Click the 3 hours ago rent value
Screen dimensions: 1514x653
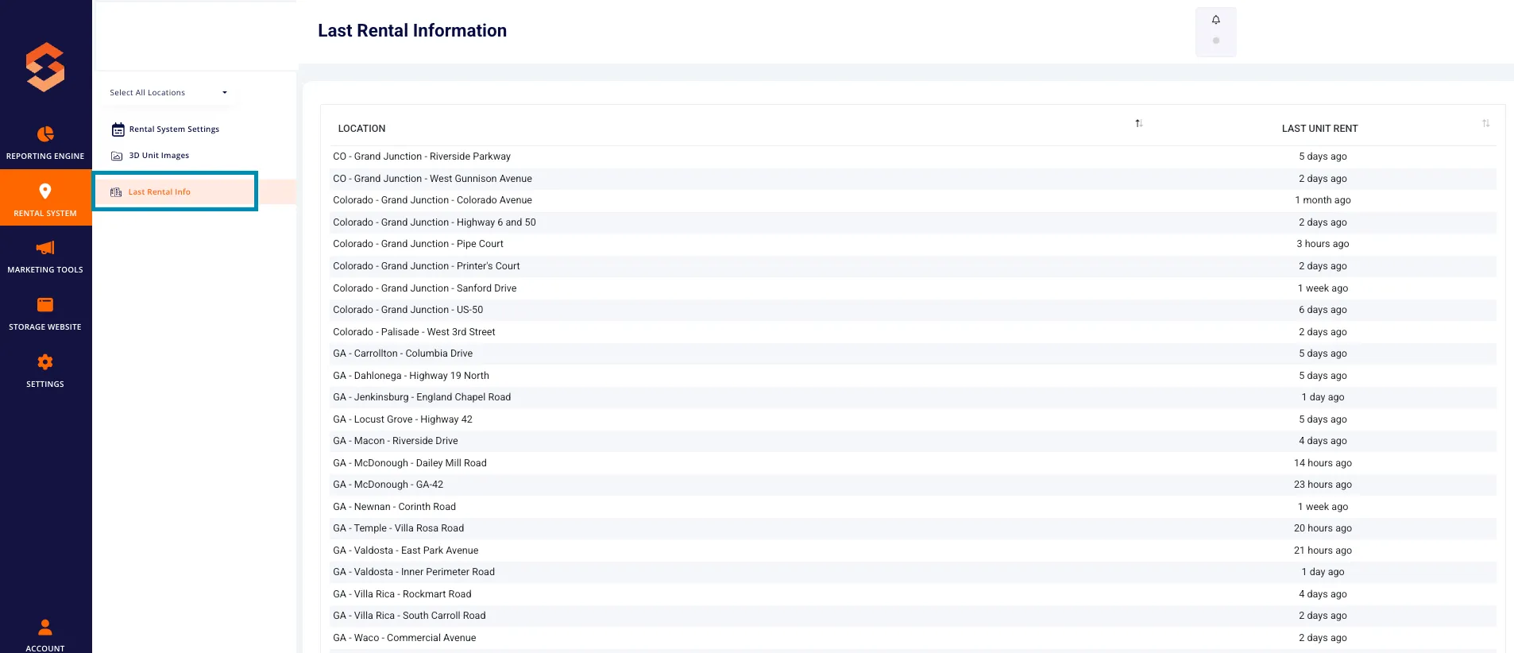[x=1323, y=244]
